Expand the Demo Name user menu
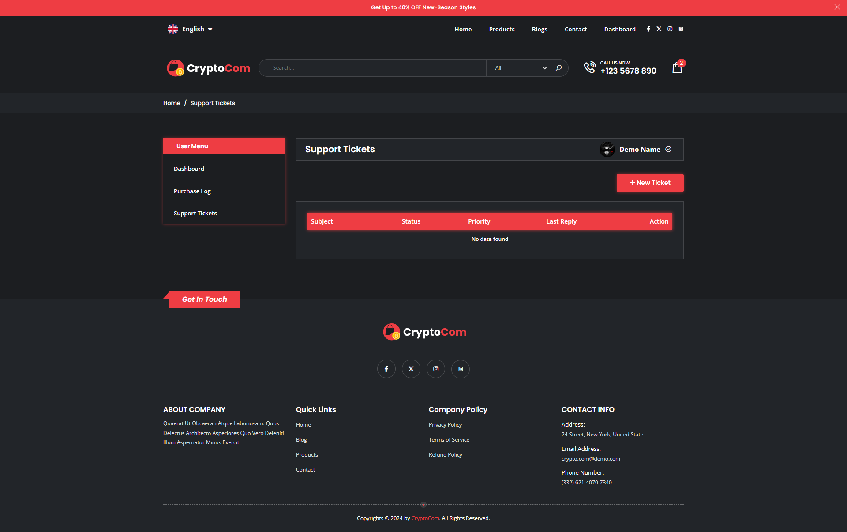Image resolution: width=847 pixels, height=532 pixels. coord(640,150)
